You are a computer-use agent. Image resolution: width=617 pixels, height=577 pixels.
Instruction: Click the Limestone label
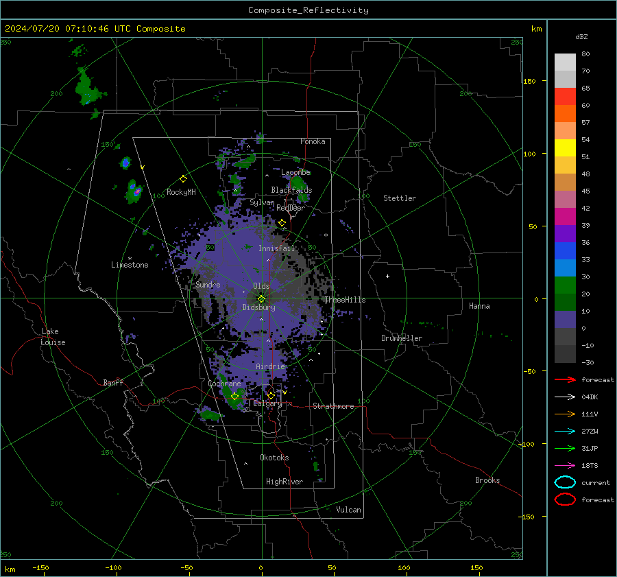[x=130, y=265]
